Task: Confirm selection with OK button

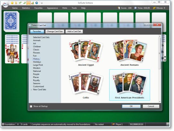Action: pos(131,106)
